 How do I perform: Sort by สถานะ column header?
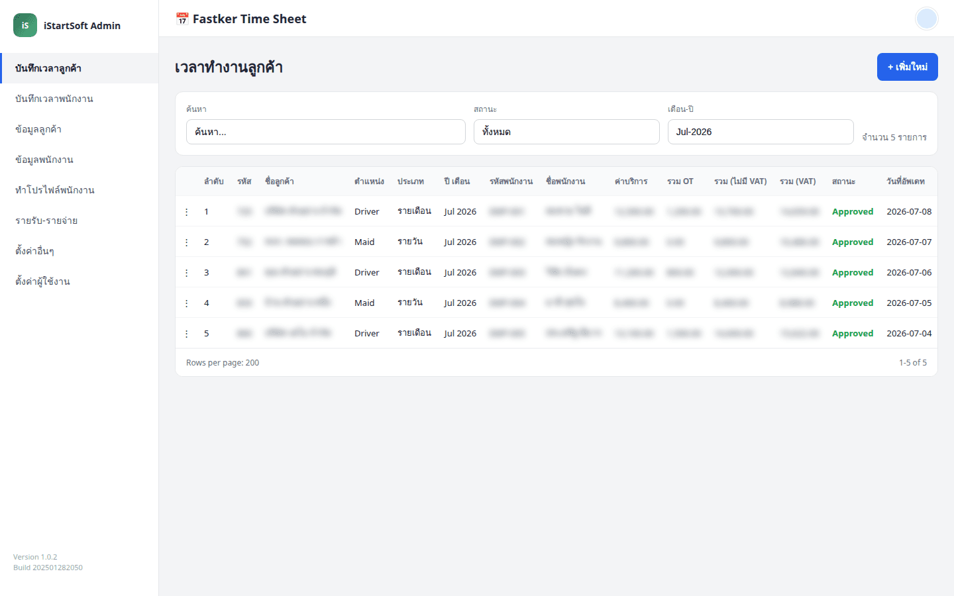pos(843,181)
